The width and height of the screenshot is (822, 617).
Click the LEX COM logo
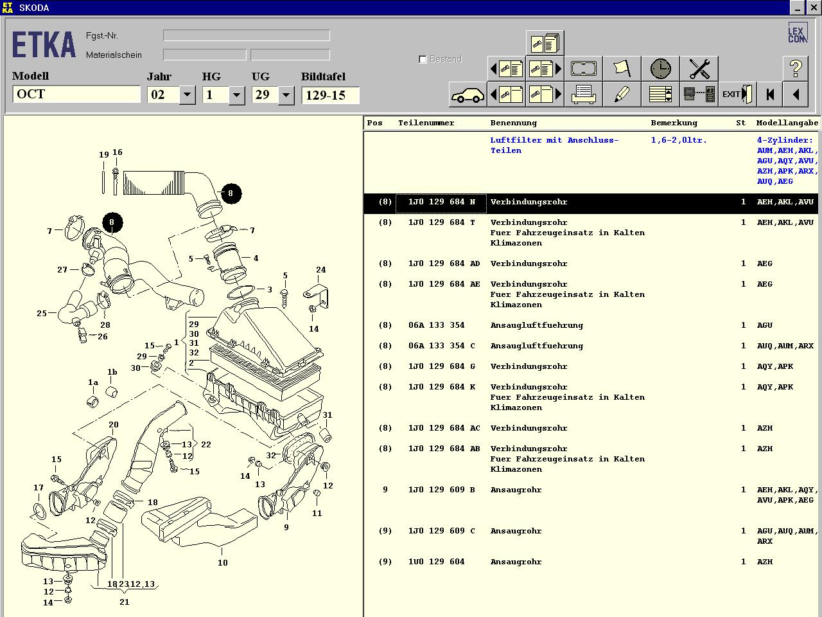click(x=798, y=33)
